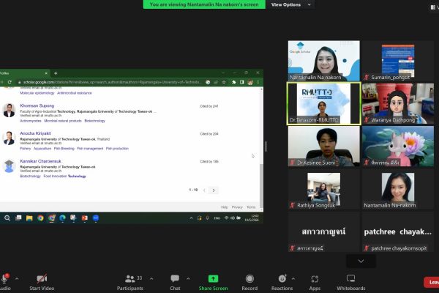
Task: Select Dr.Kesinee video tile
Action: click(324, 146)
